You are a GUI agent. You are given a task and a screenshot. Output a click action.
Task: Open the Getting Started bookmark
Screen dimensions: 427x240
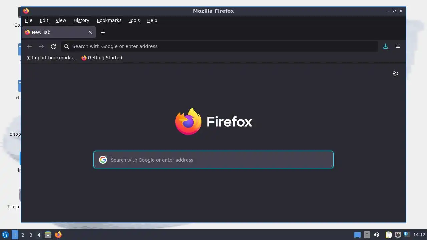[x=102, y=58]
